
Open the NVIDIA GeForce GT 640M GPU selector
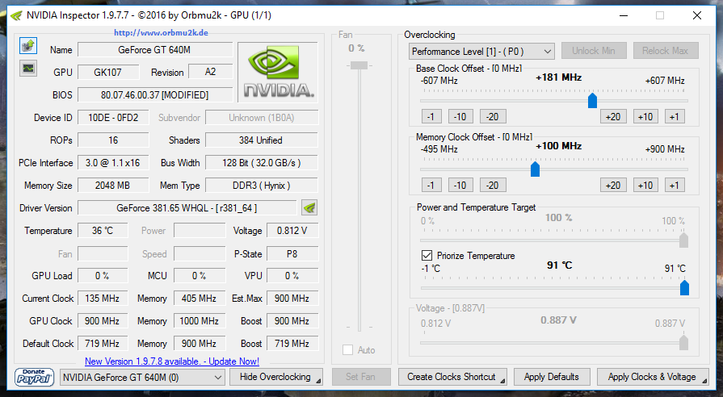click(142, 377)
